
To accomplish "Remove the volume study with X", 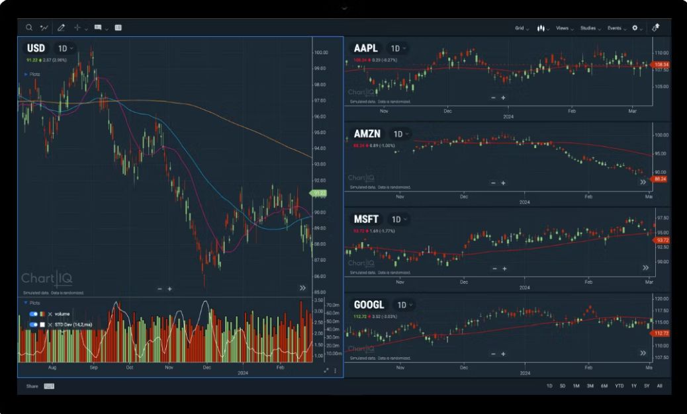I will [x=50, y=314].
